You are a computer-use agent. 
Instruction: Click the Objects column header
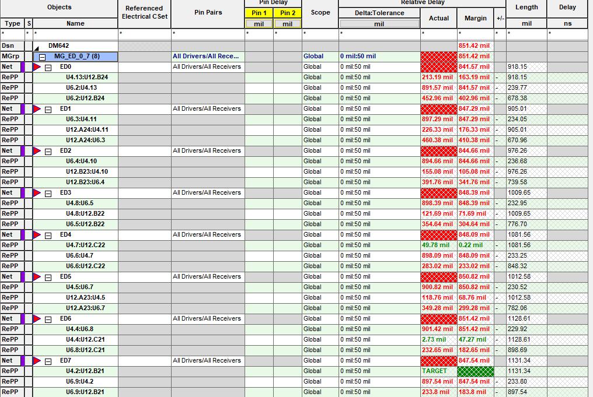coord(59,7)
